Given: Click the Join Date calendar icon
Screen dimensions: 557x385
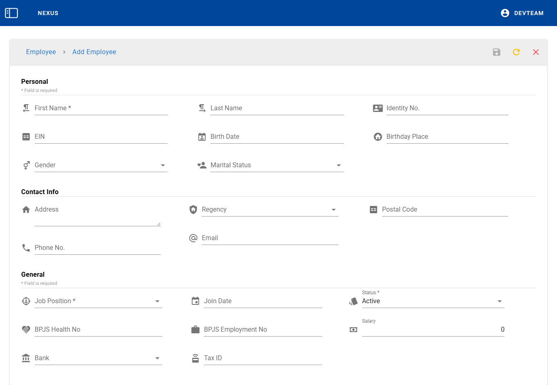Looking at the screenshot, I should [x=195, y=301].
